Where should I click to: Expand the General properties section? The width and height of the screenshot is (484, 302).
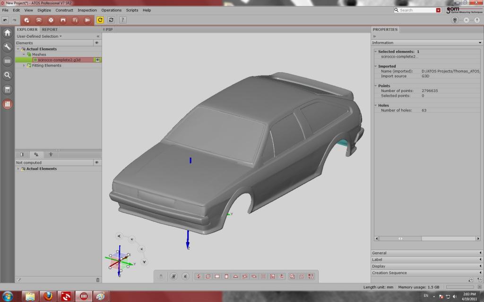click(426, 253)
